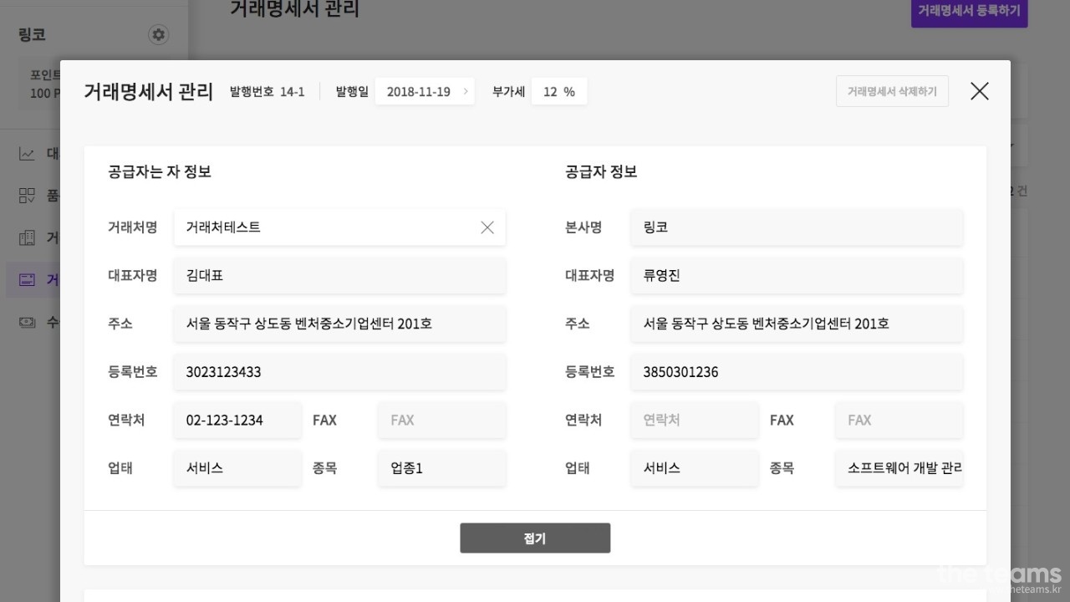Collapse the info section with 접기 button
The image size is (1070, 602).
(x=535, y=538)
